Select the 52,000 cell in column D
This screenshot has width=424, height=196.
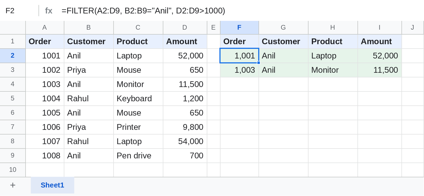(185, 56)
